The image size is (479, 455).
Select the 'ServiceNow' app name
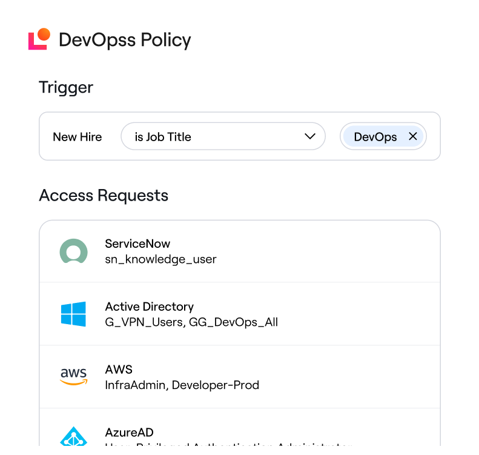137,244
